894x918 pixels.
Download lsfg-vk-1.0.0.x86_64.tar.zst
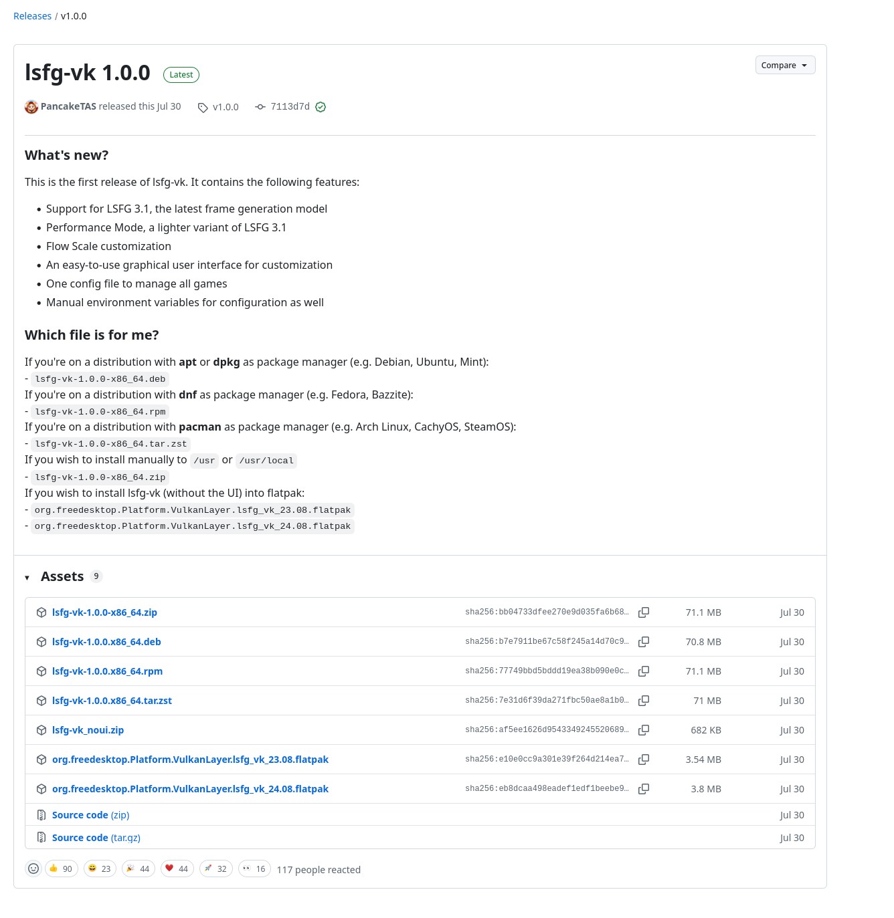112,701
